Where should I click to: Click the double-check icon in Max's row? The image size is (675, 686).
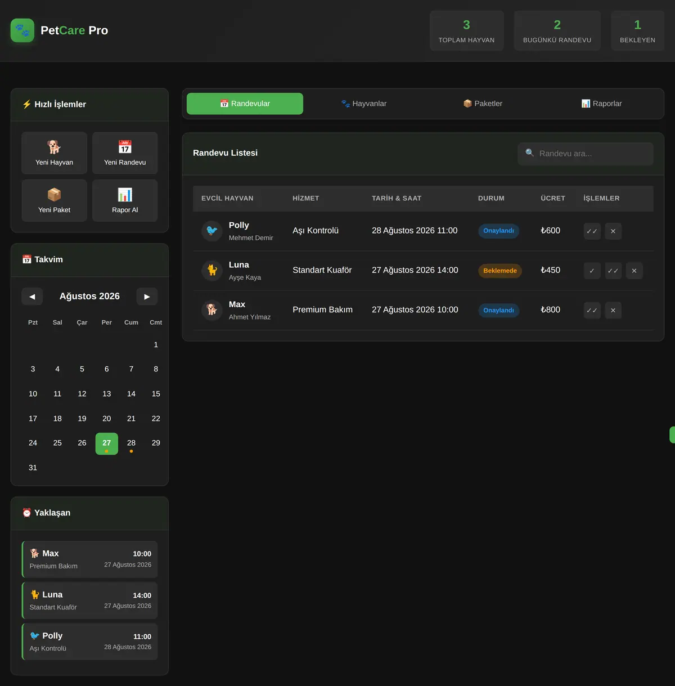point(592,310)
